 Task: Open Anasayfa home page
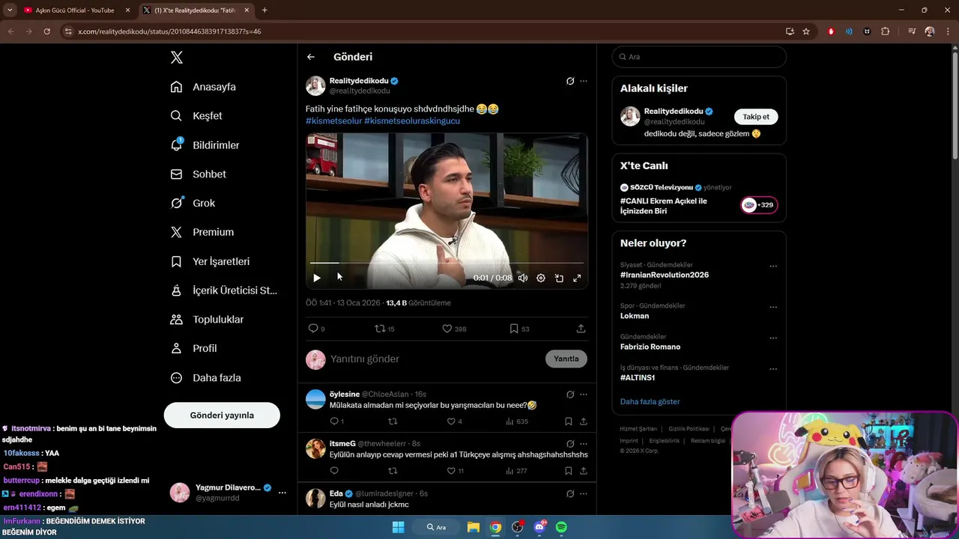(203, 87)
